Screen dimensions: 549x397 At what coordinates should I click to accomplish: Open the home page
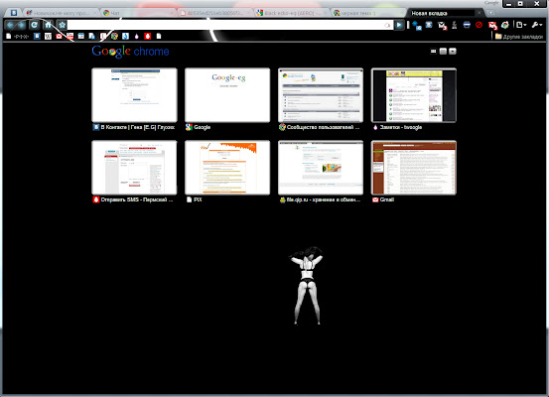49,25
